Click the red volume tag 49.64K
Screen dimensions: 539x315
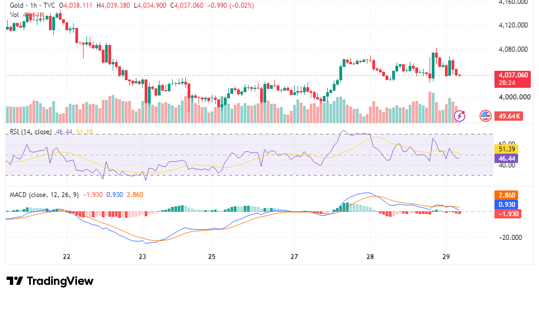[x=509, y=116]
